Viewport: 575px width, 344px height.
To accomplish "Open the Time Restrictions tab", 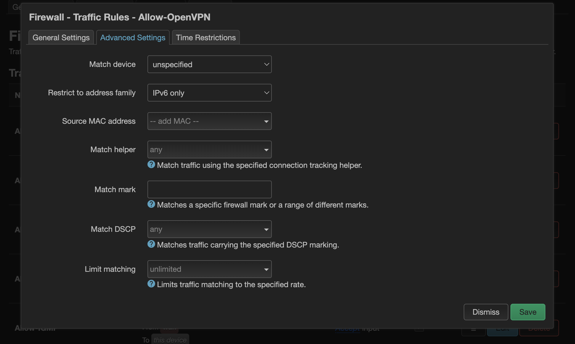I will (206, 38).
